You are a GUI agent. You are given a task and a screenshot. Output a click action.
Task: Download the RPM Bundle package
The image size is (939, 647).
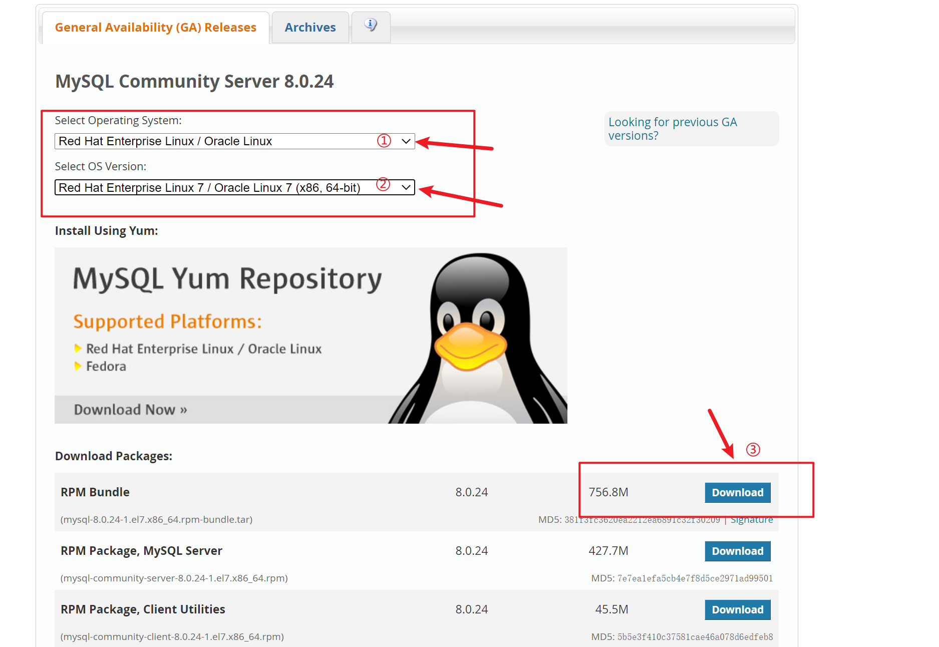738,493
